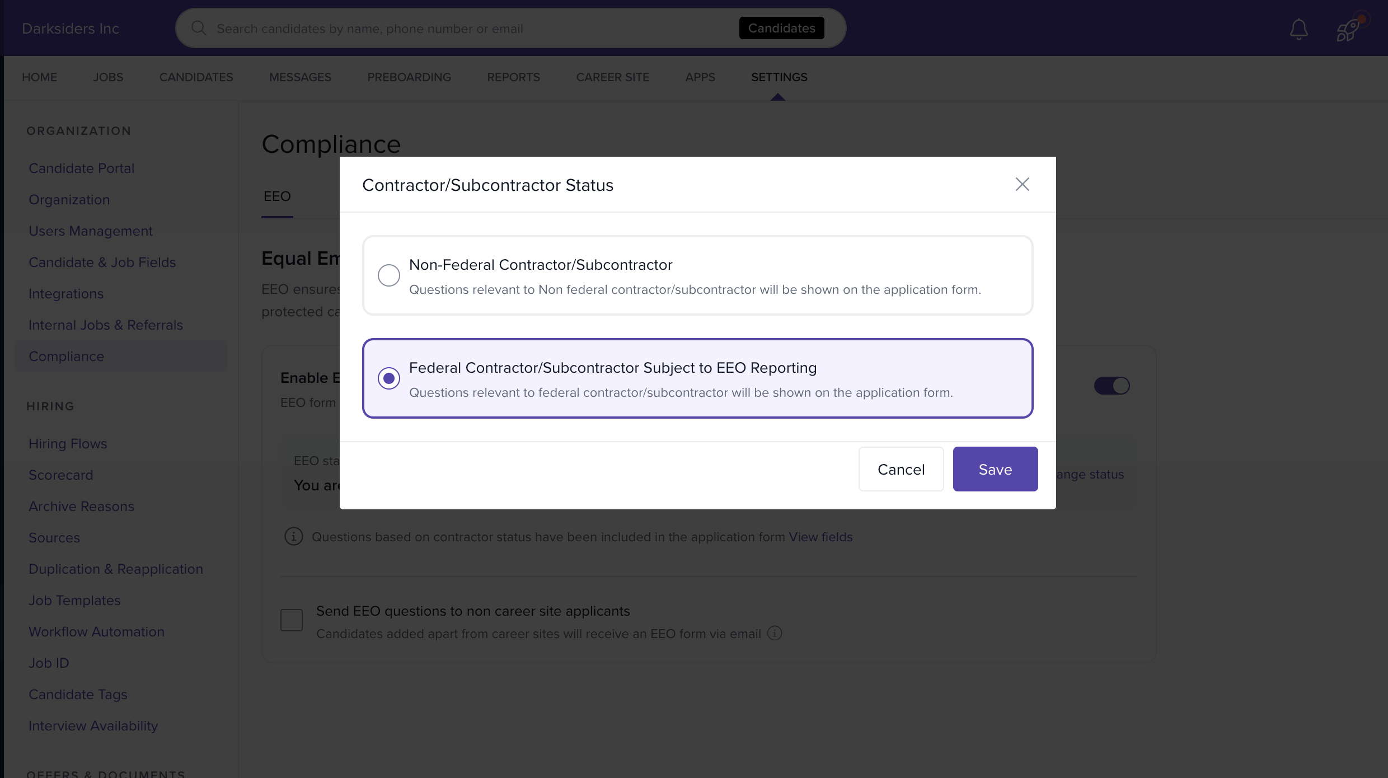Check Send EEO questions to non career site applicants

[292, 620]
